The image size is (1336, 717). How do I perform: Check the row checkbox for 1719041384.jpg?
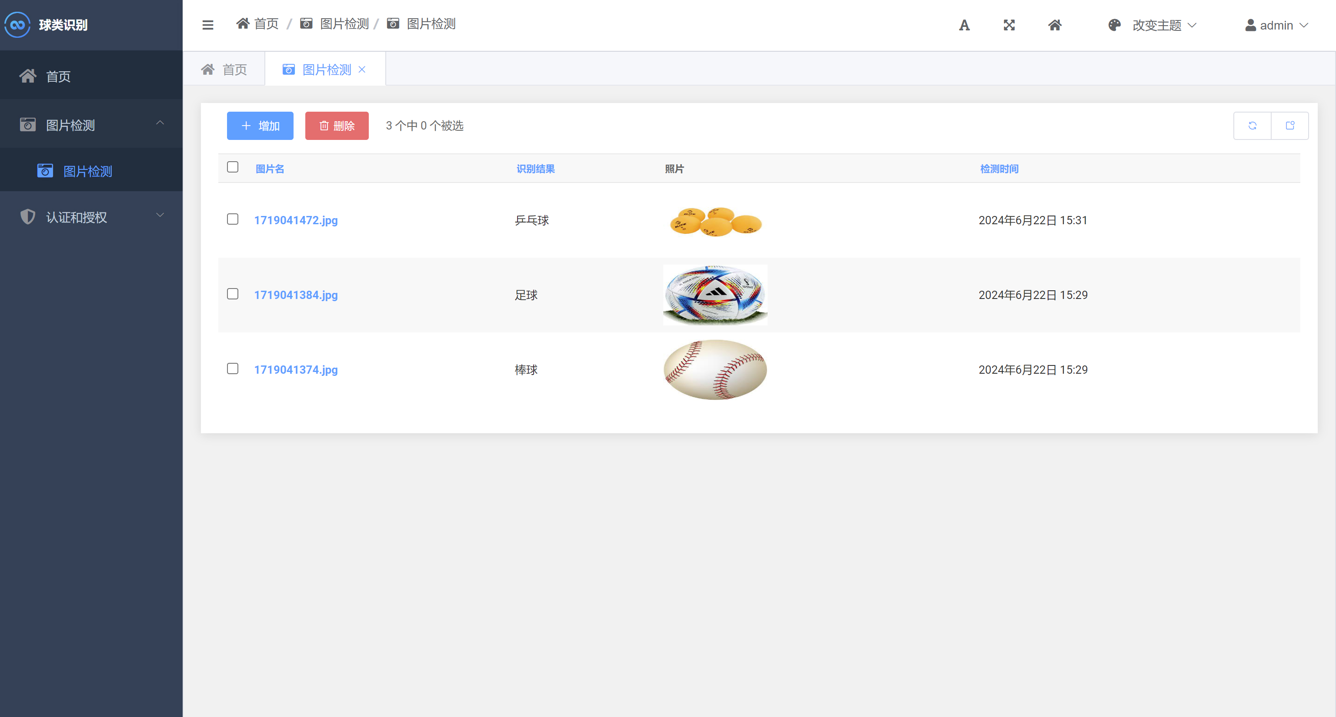232,294
